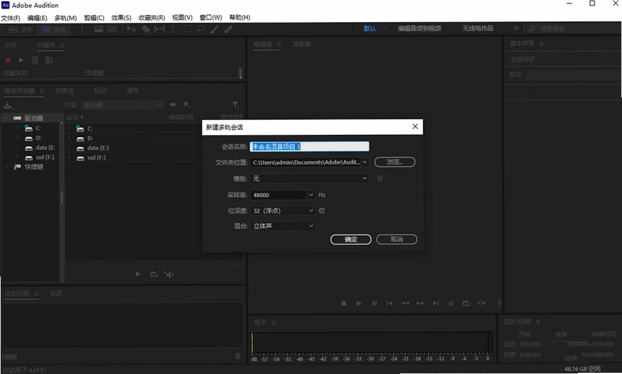This screenshot has height=374, width=622.
Task: Move playhead to next marker
Action: 436,303
